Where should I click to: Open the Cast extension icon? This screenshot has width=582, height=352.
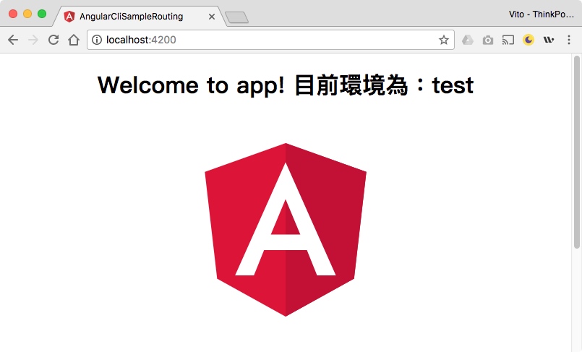tap(508, 40)
